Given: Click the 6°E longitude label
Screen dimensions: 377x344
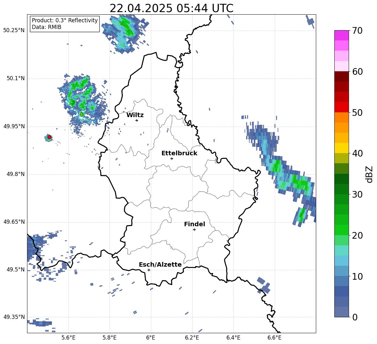Looking at the screenshot, I should click(x=151, y=338).
